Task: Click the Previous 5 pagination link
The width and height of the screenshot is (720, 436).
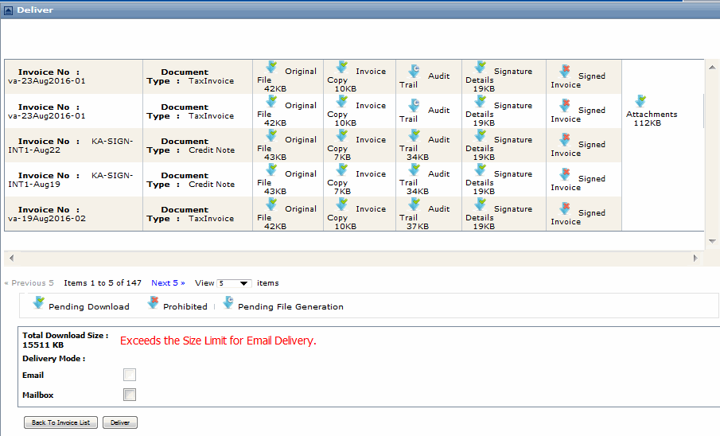Action: (x=29, y=282)
